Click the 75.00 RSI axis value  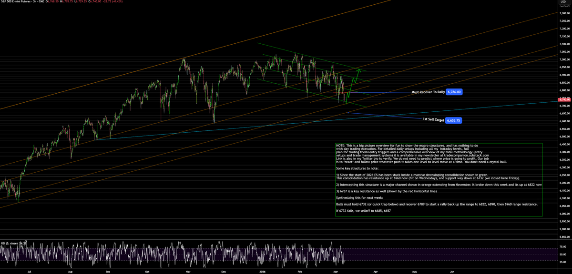point(562,247)
